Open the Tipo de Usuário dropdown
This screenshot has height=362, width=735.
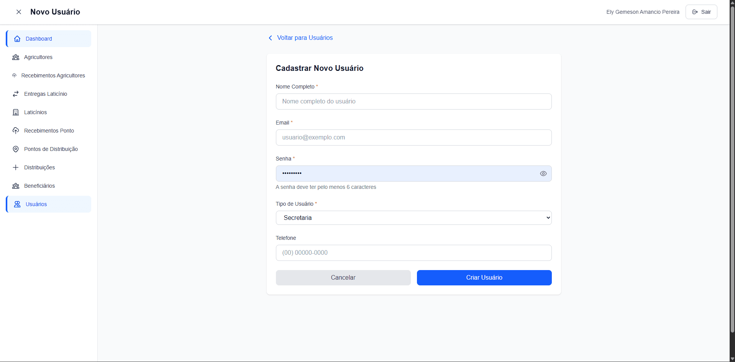[413, 218]
